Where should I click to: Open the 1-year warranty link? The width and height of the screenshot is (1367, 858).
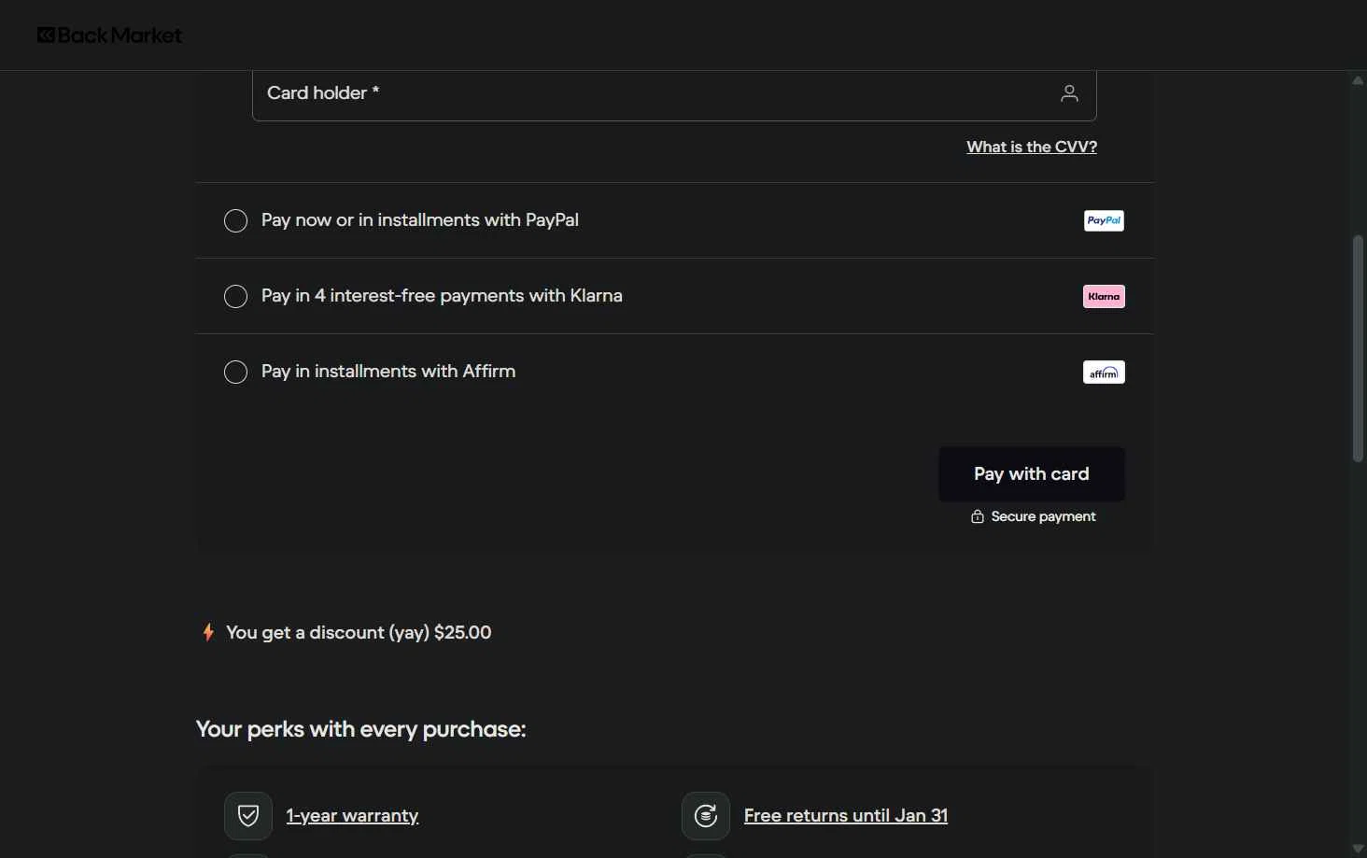[x=352, y=816]
